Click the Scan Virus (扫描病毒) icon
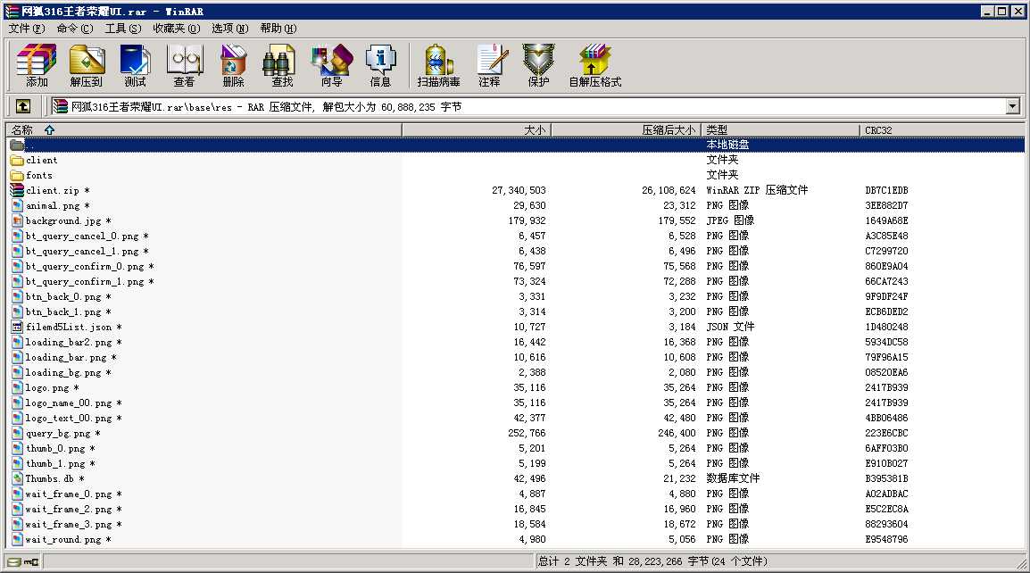1030x573 pixels. [439, 66]
